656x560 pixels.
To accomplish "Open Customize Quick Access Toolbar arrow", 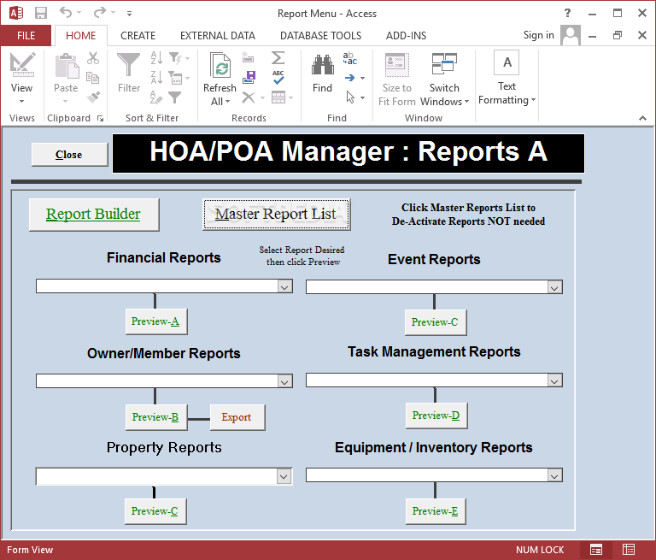I will point(129,14).
